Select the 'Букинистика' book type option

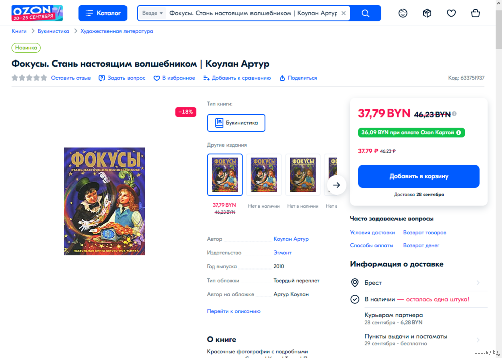pos(236,123)
